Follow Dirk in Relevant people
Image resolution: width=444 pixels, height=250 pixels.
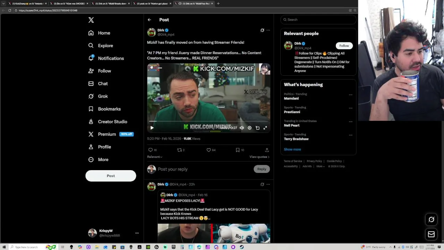coord(344,46)
